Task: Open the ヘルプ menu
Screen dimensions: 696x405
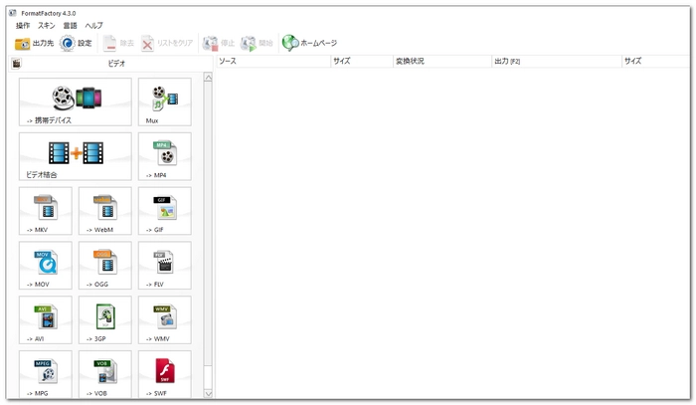Action: [x=93, y=24]
